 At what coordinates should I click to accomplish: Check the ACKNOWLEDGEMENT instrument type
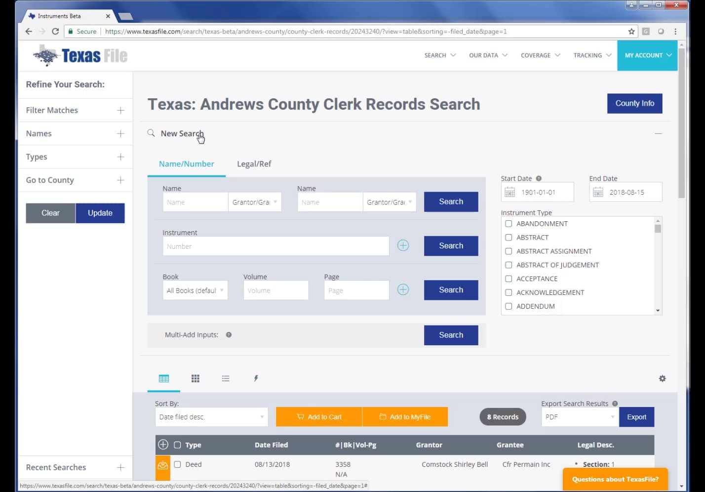509,292
